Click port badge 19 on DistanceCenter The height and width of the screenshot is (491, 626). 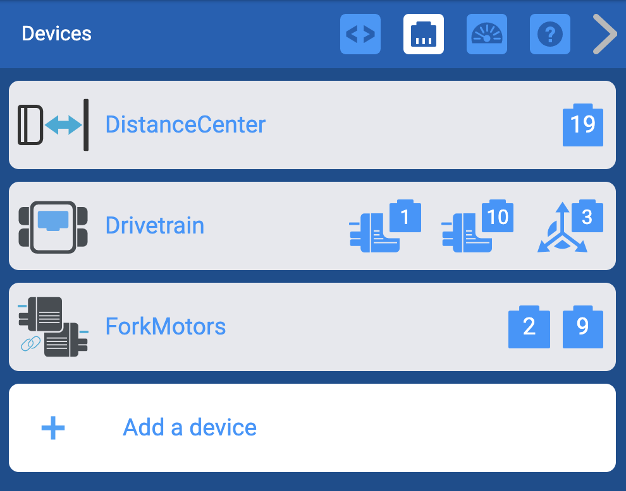[x=582, y=124]
